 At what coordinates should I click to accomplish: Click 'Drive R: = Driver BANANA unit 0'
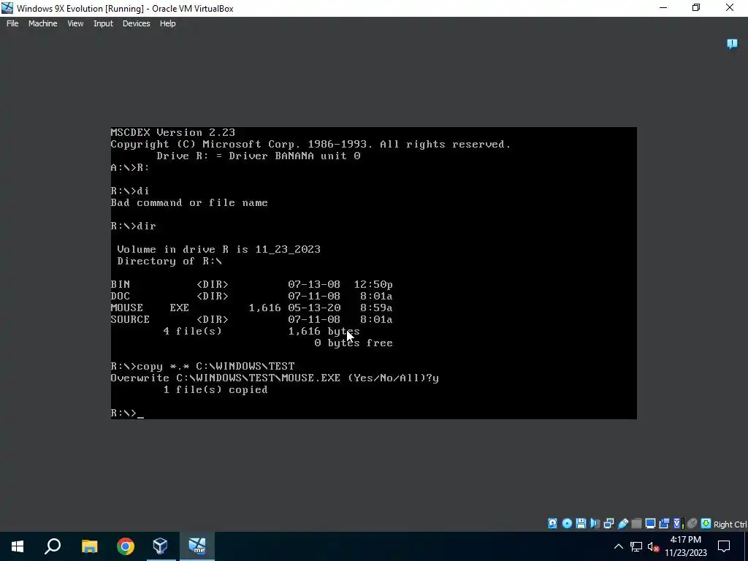click(x=259, y=156)
